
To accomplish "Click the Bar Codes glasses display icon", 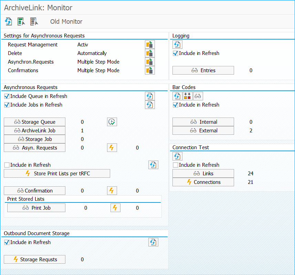I will (198, 96).
